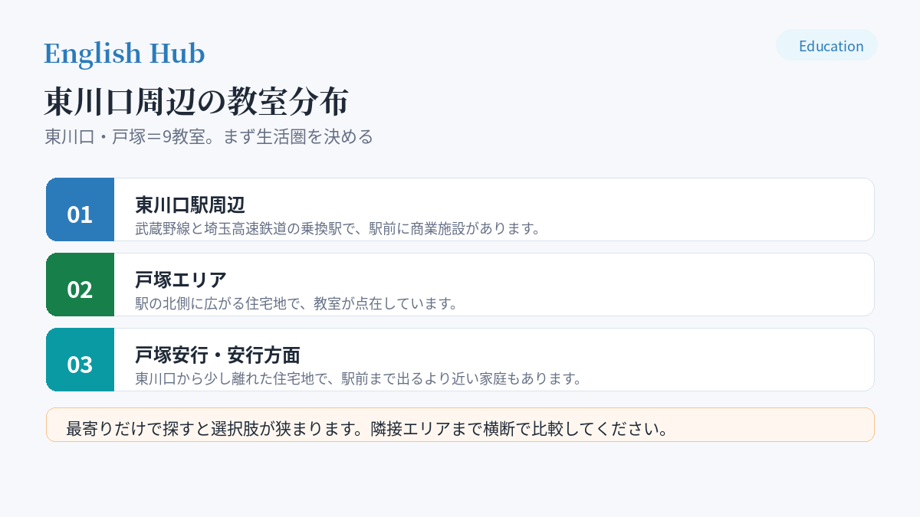Click the second card's white body area

(x=494, y=285)
